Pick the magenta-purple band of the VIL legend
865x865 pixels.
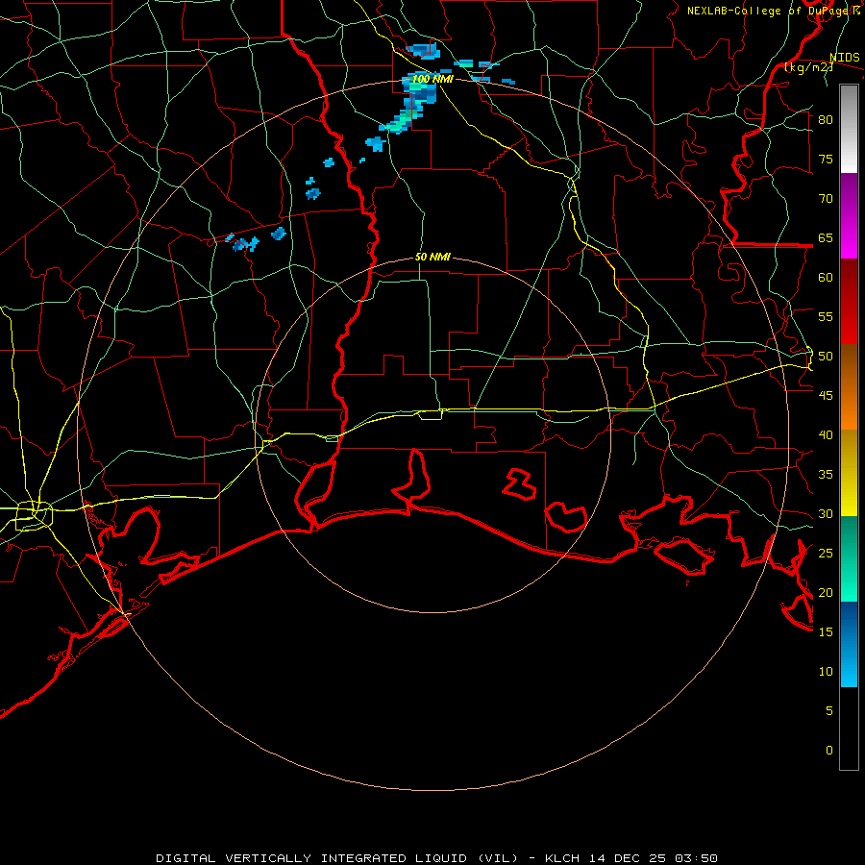click(849, 216)
